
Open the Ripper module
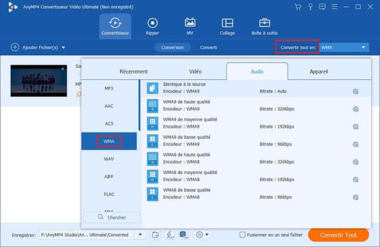(153, 26)
